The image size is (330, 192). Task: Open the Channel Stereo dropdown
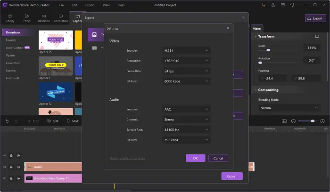coord(186,120)
